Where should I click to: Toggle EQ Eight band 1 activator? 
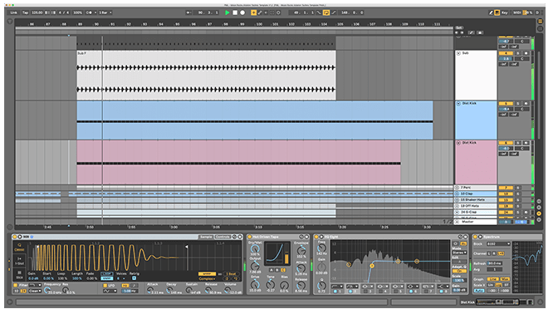(335, 292)
